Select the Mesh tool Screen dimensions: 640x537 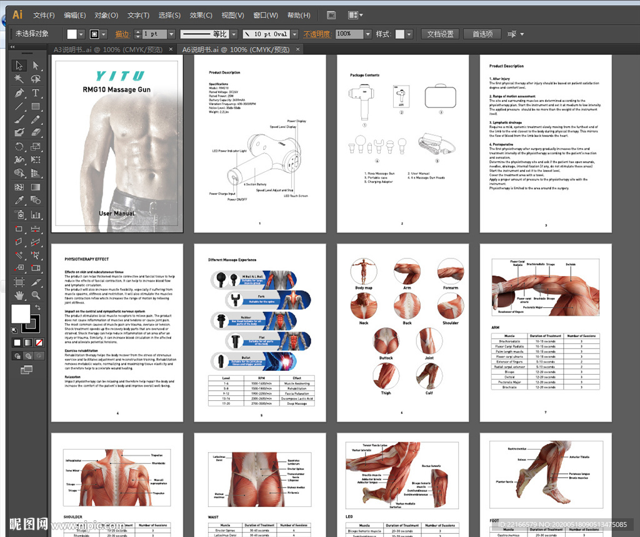click(19, 187)
